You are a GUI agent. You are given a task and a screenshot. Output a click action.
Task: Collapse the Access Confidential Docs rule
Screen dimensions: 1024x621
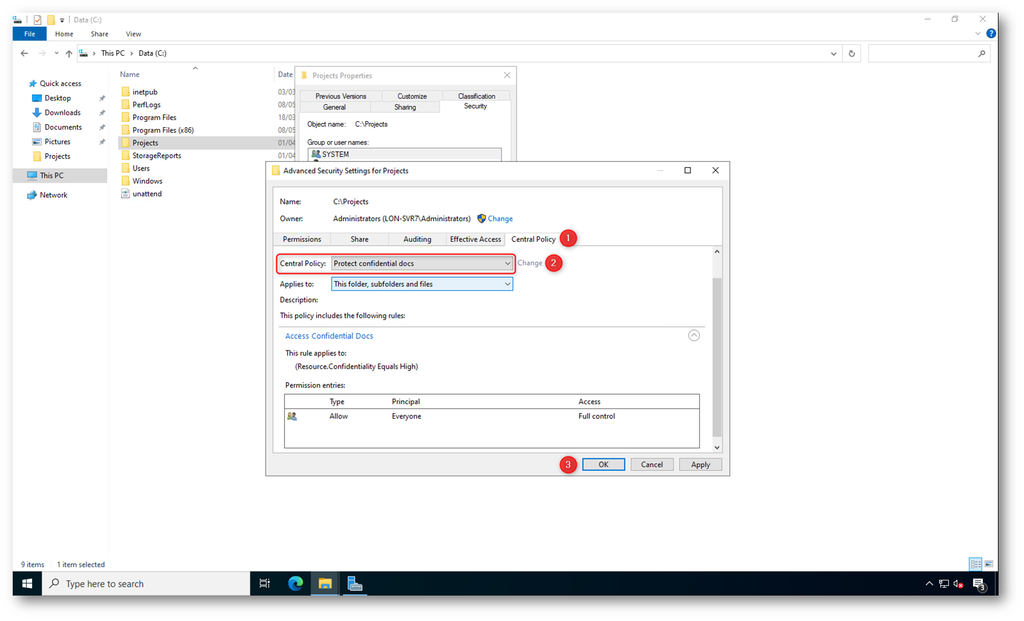click(x=694, y=335)
